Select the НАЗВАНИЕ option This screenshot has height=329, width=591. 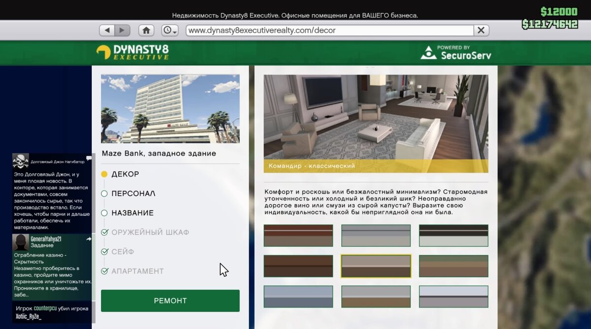tap(127, 213)
